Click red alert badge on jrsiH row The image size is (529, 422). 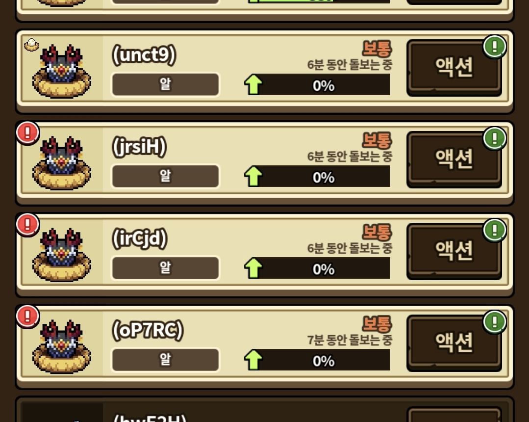[x=27, y=133]
